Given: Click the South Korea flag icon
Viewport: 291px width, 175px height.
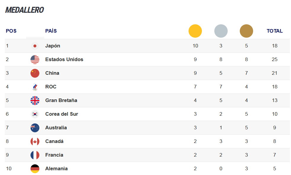Looking at the screenshot, I should tap(35, 114).
